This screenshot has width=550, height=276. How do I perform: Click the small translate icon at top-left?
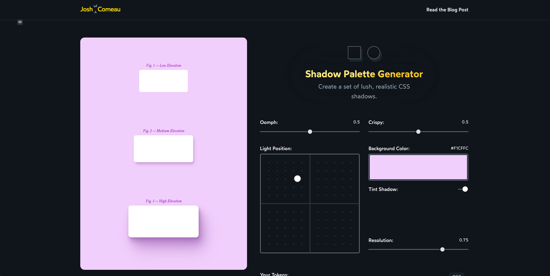20,22
